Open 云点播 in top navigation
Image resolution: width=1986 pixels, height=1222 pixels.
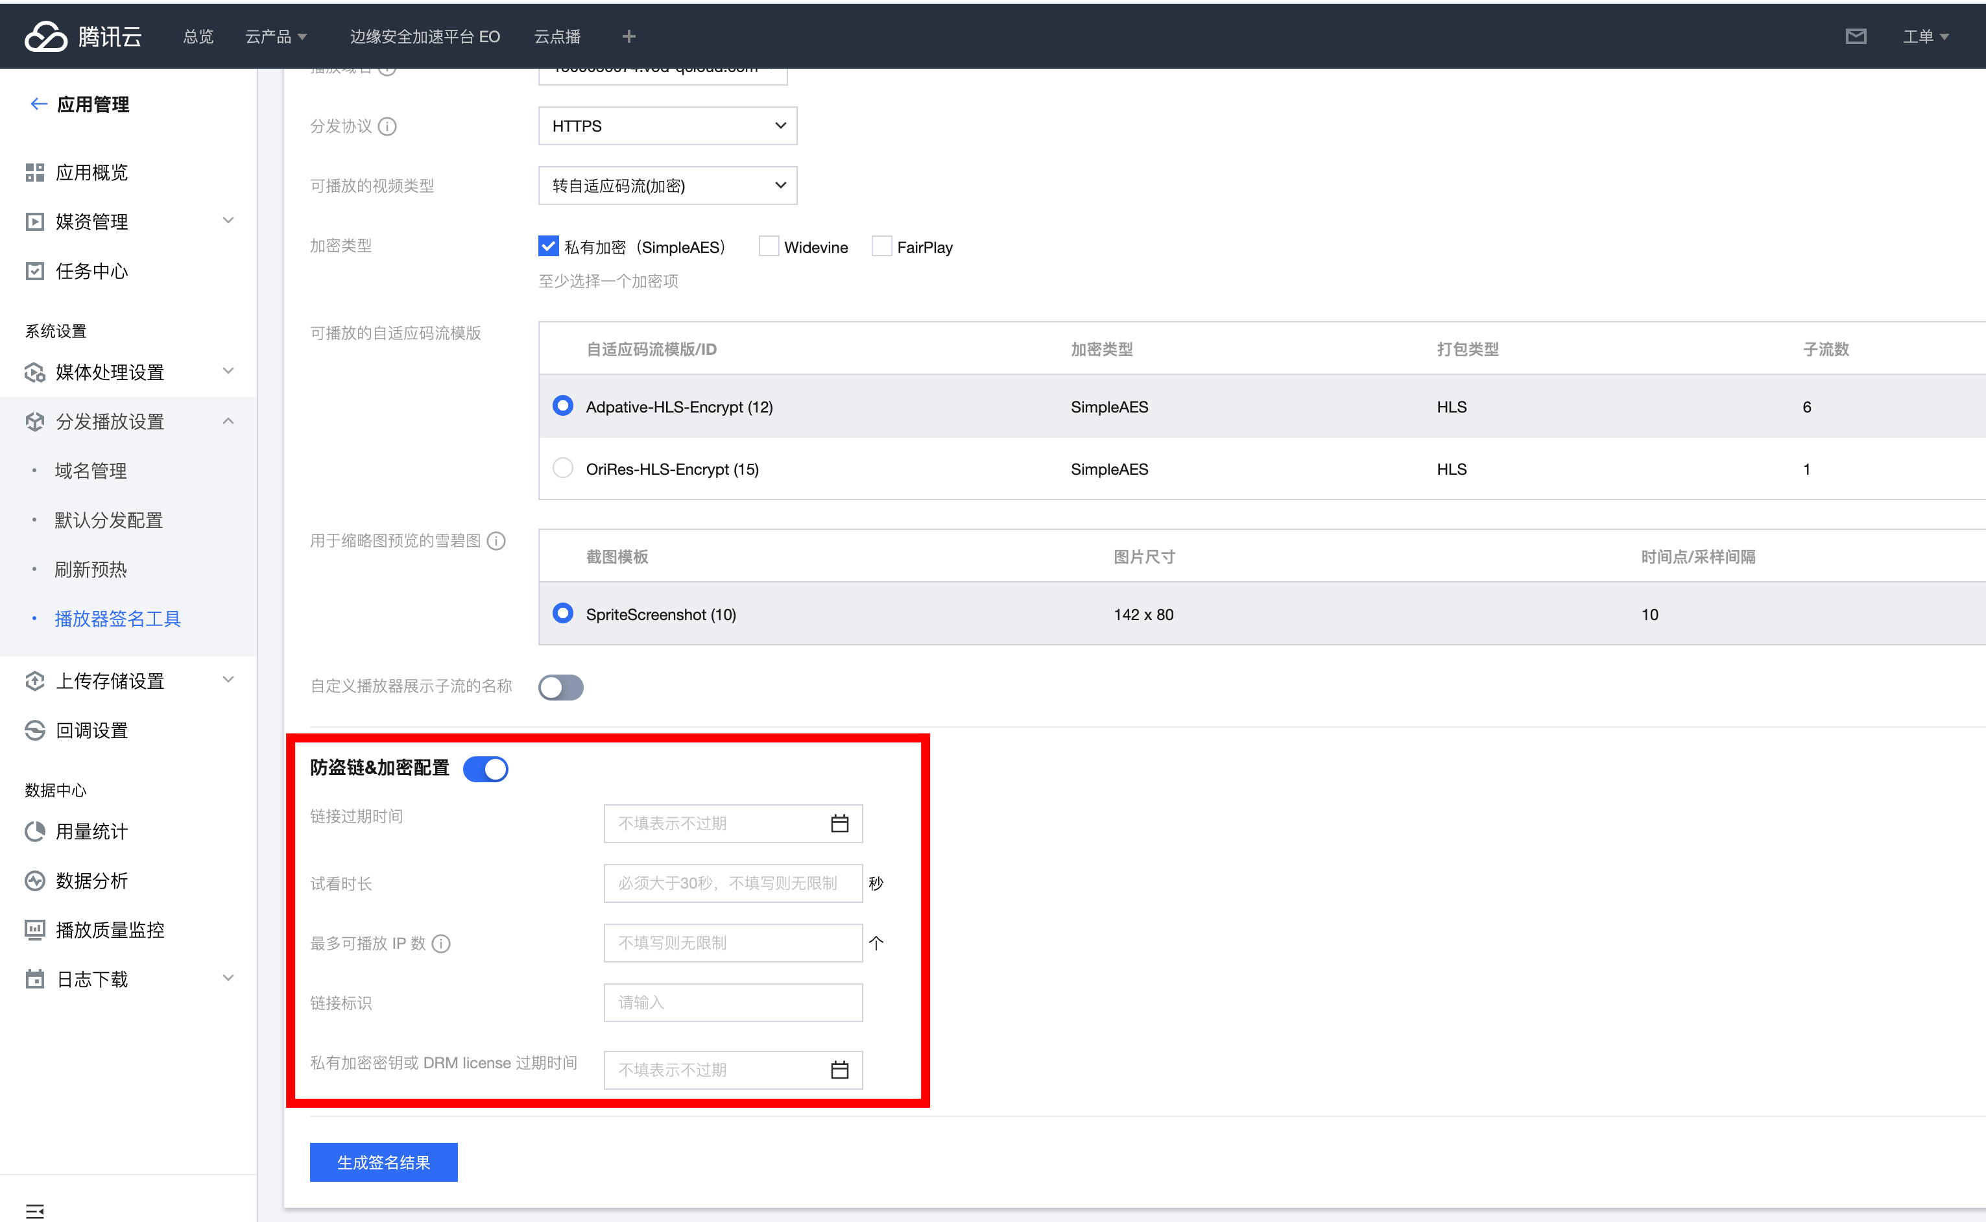coord(556,36)
